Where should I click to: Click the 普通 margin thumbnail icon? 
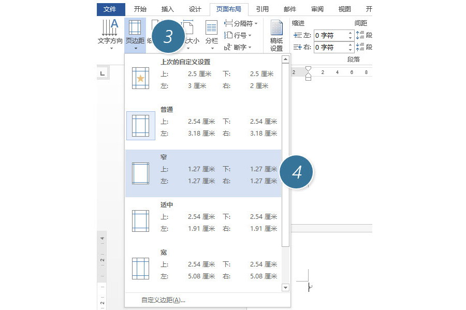tap(140, 126)
